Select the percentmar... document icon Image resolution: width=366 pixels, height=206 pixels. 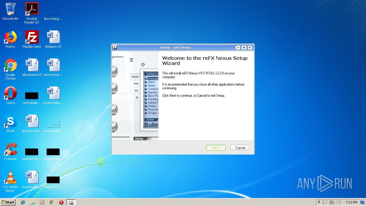53,68
